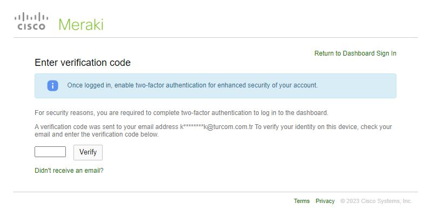The height and width of the screenshot is (216, 431).
Task: Open the Terms link in footer
Action: pos(301,201)
